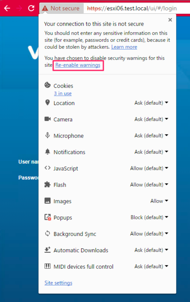This screenshot has width=190, height=302.
Task: Open the Images Allow dropdown
Action: click(159, 201)
